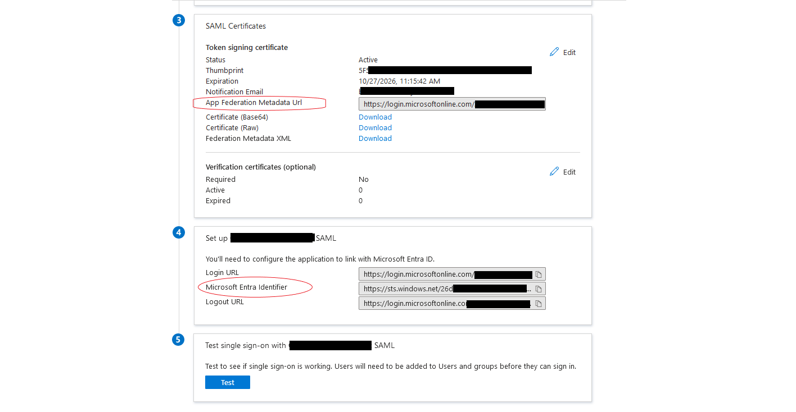Image resolution: width=796 pixels, height=412 pixels.
Task: Download the Federation Metadata XML
Action: coord(375,139)
